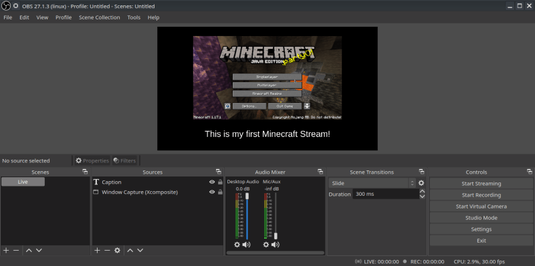The image size is (535, 266).
Task: Click the LIVE: 00:00:00 status text
Action: [381, 261]
